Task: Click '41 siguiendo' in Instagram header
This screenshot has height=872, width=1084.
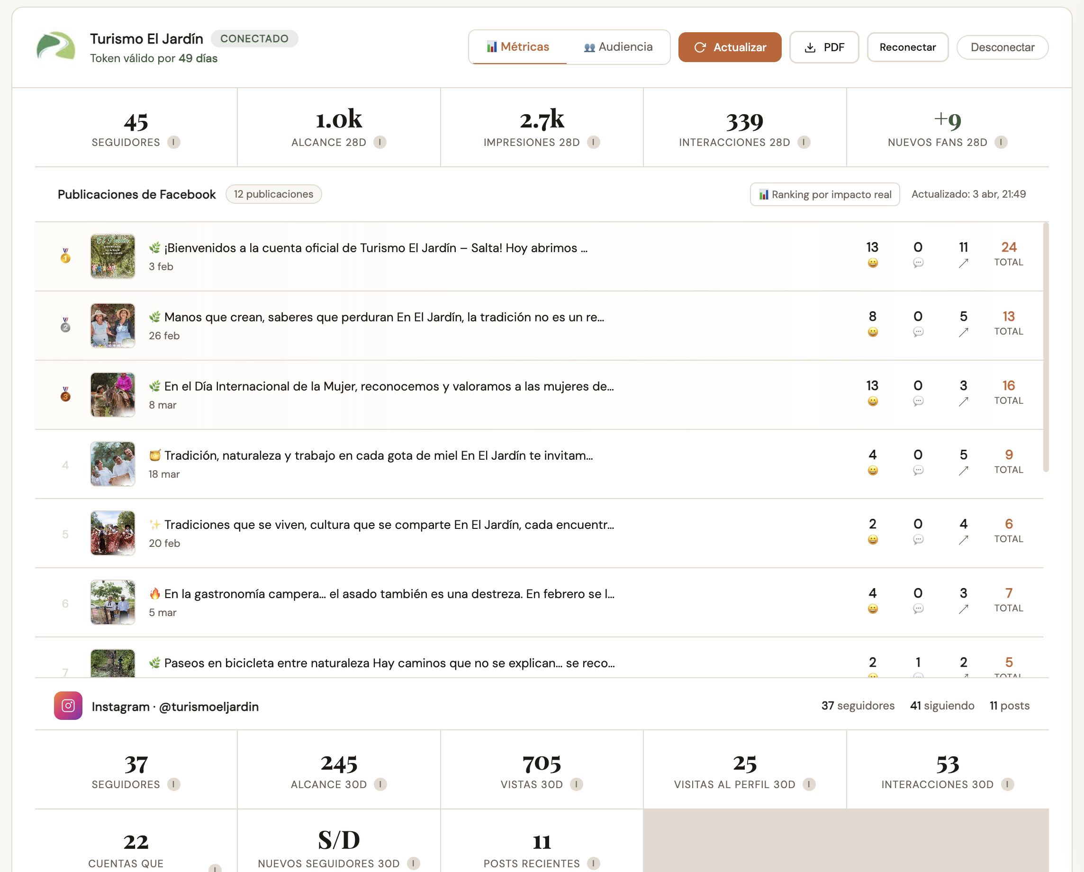Action: 942,706
